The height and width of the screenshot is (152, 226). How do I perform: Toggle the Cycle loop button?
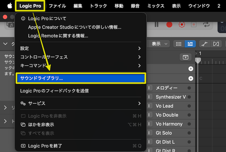point(206,24)
